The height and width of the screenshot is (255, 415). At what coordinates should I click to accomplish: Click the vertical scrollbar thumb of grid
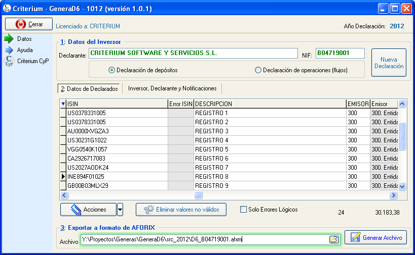click(402, 136)
